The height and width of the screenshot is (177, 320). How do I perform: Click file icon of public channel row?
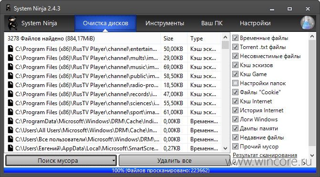coord(10,76)
